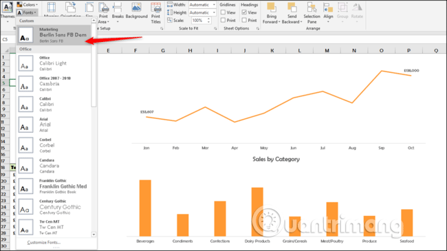The width and height of the screenshot is (447, 251).
Task: Click the Send Backward icon
Action: pyautogui.click(x=292, y=8)
